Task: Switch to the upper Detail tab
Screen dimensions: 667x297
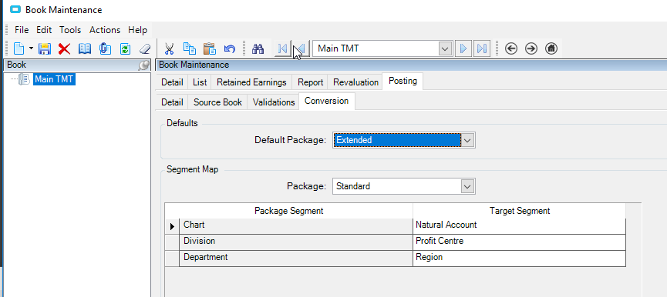Action: (x=172, y=82)
